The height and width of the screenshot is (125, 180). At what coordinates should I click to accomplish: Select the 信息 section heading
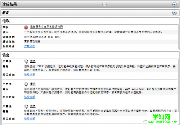click(x=6, y=55)
